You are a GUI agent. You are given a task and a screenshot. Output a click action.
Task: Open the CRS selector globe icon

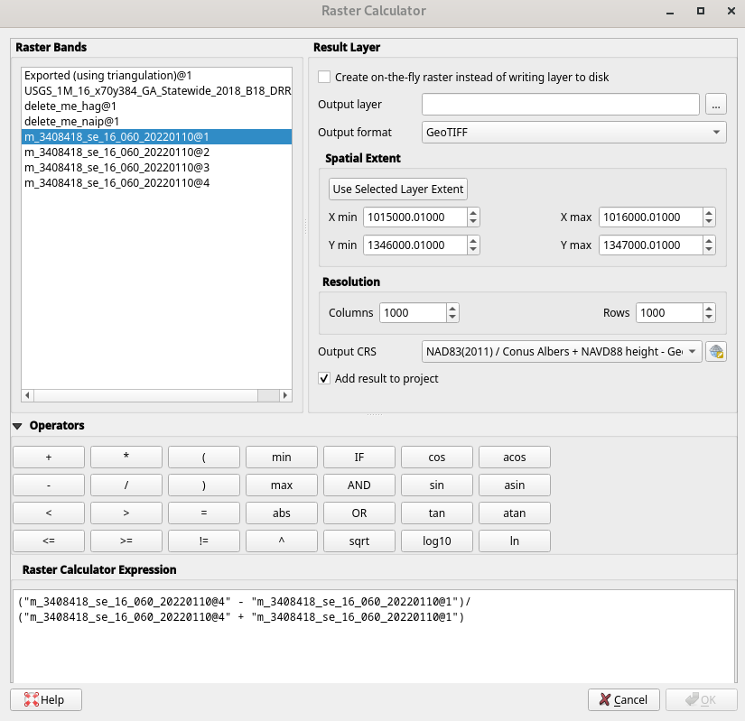[715, 352]
